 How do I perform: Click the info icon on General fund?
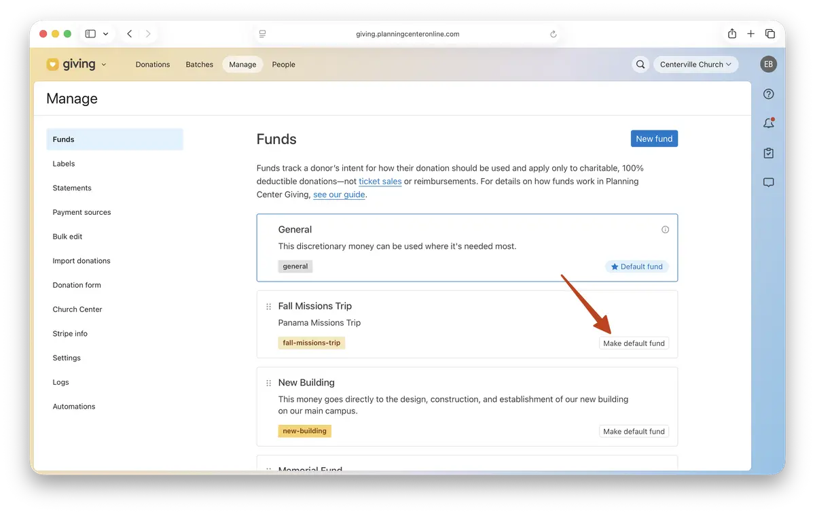point(665,230)
